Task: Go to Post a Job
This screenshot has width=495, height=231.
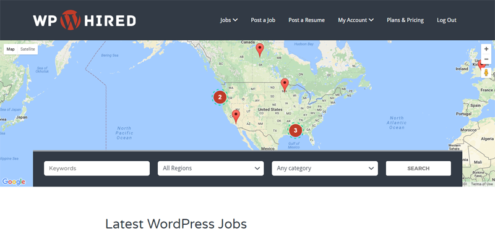Action: (x=263, y=20)
